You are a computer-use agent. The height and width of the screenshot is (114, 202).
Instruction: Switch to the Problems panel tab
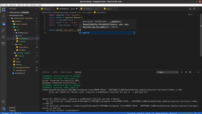(46, 72)
